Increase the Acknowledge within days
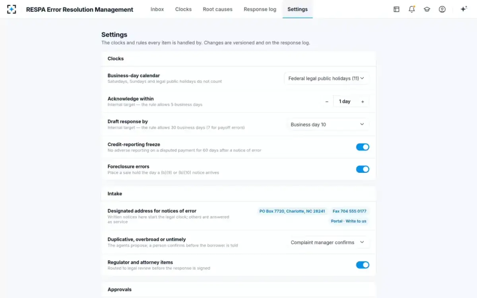 click(363, 102)
